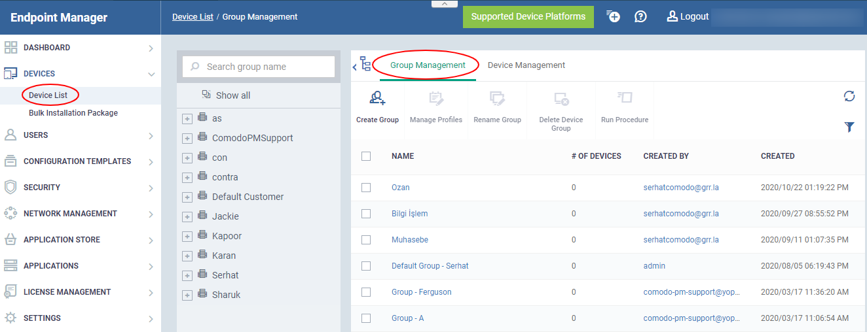Open the Dashboard grid icon

click(x=10, y=48)
